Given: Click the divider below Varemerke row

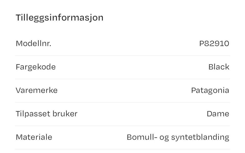Looking at the screenshot, I should pyautogui.click(x=122, y=102).
